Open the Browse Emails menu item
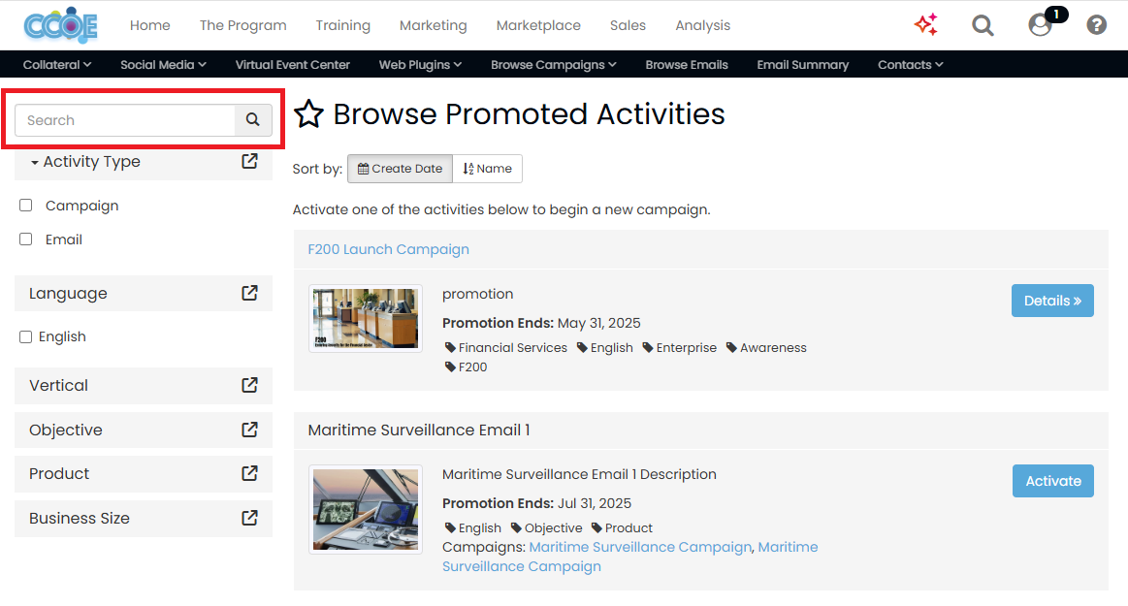Viewport: 1128px width, 606px height. [687, 64]
